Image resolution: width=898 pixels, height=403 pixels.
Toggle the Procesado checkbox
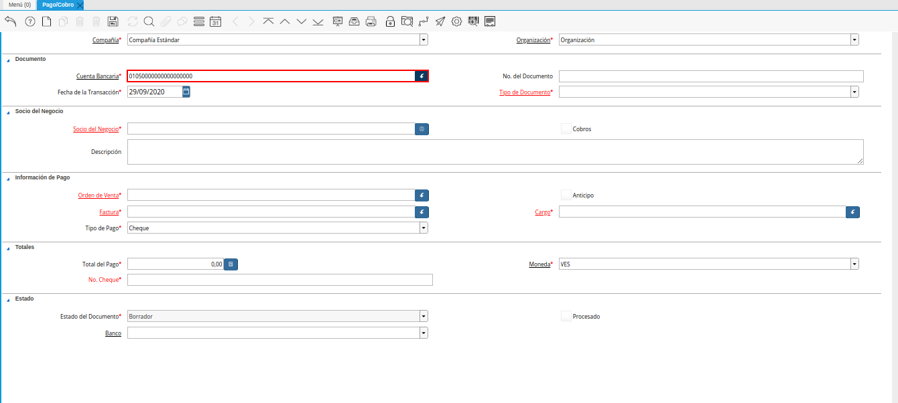click(566, 316)
